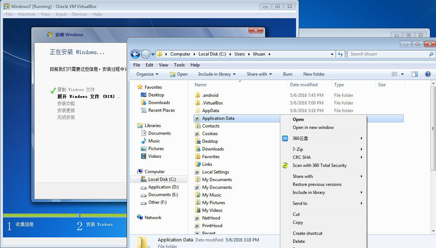Choose Delete from the context menu
The width and height of the screenshot is (436, 248).
point(323,241)
